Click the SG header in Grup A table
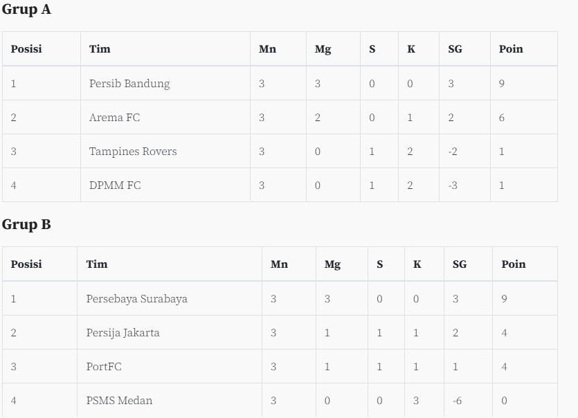This screenshot has width=578, height=418. click(x=455, y=49)
